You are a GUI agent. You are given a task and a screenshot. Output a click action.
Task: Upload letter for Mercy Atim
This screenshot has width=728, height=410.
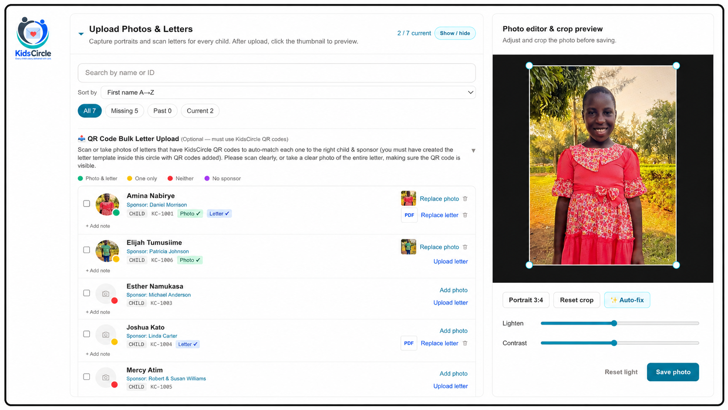pyautogui.click(x=451, y=386)
